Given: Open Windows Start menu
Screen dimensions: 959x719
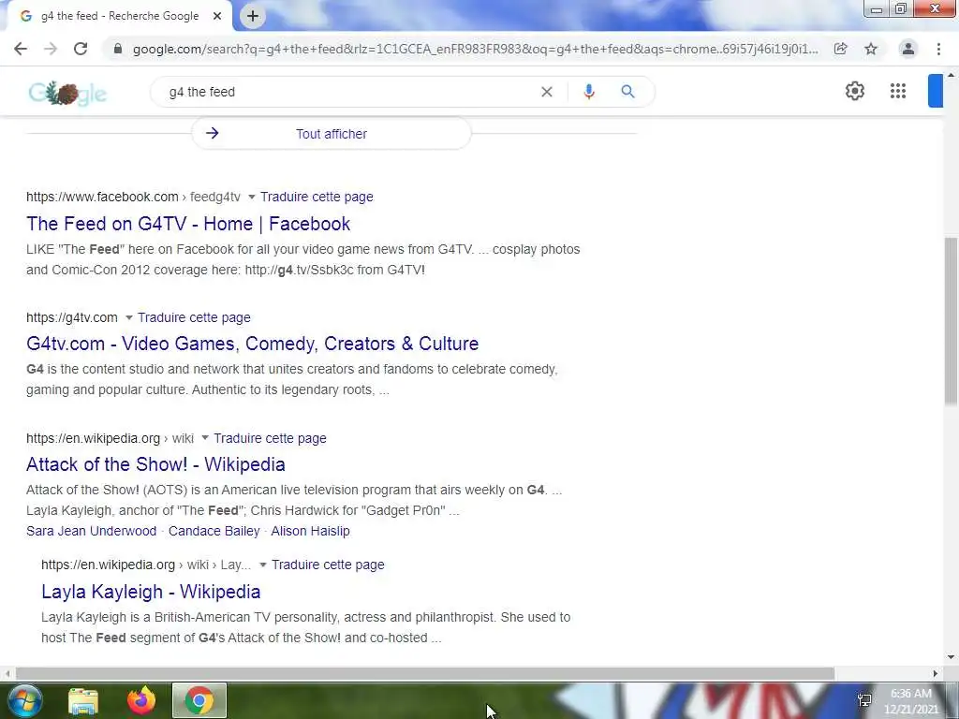Looking at the screenshot, I should point(24,700).
